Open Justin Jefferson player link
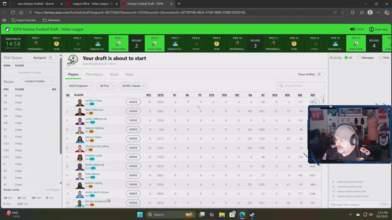 tap(94, 119)
